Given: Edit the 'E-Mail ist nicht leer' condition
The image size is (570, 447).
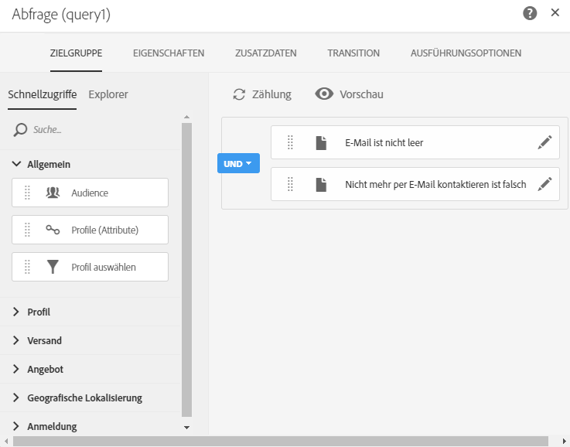Looking at the screenshot, I should click(x=545, y=142).
